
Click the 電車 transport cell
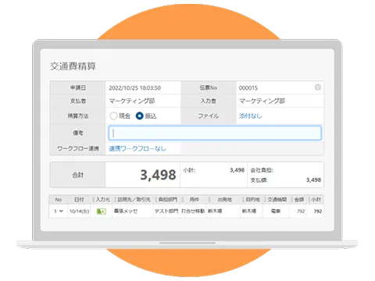[x=276, y=212]
